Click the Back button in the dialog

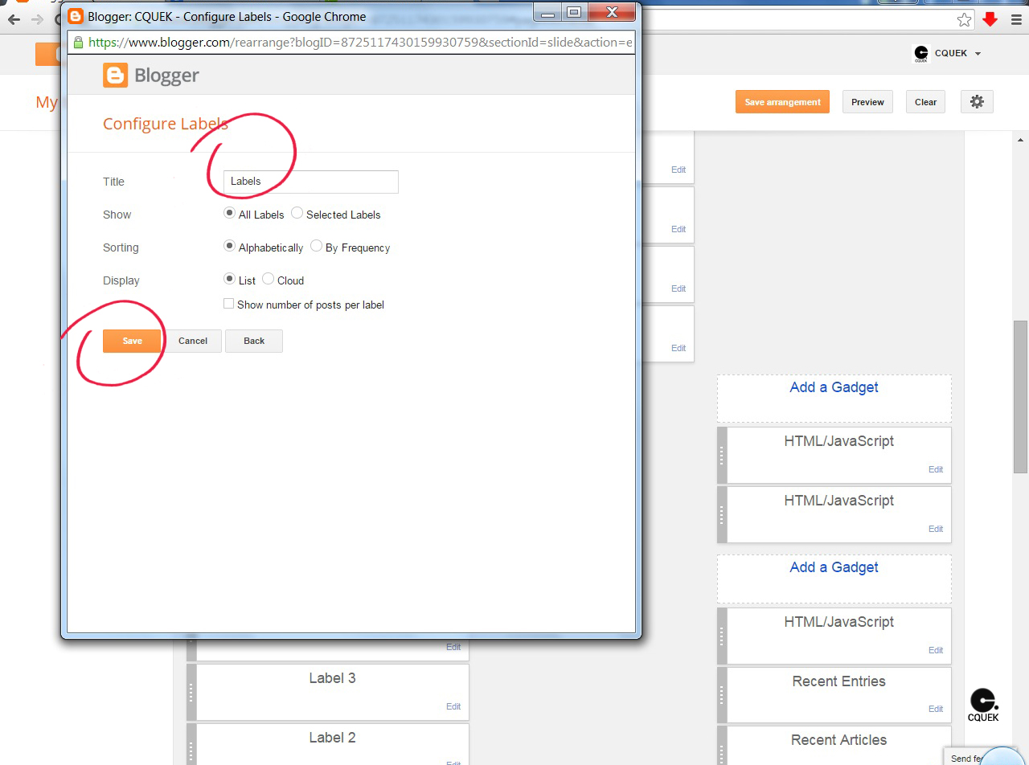click(x=254, y=341)
